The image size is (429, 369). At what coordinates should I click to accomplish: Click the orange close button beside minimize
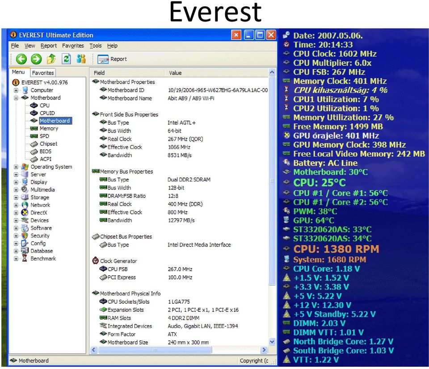coord(236,35)
